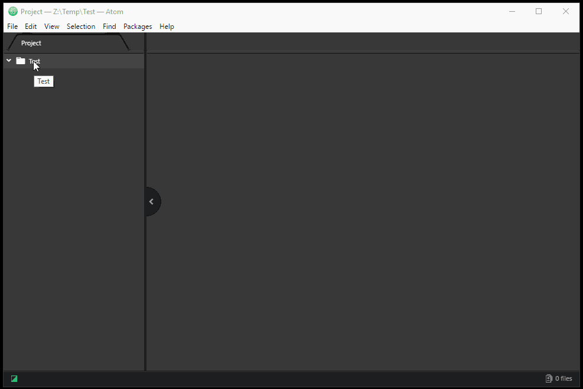Open the Packages menu
583x389 pixels.
[x=138, y=27]
